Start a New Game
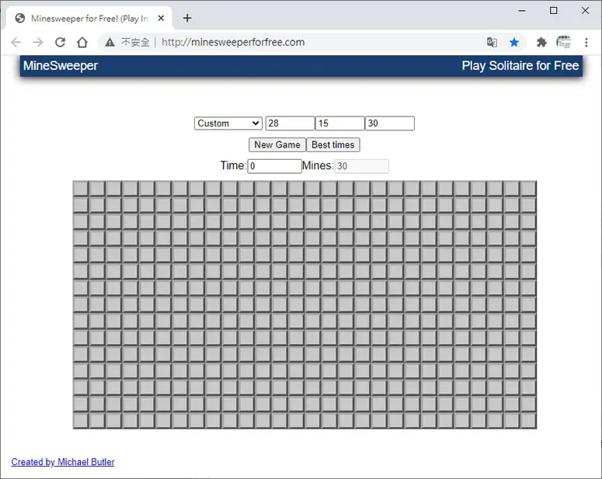This screenshot has height=479, width=602. coord(277,144)
